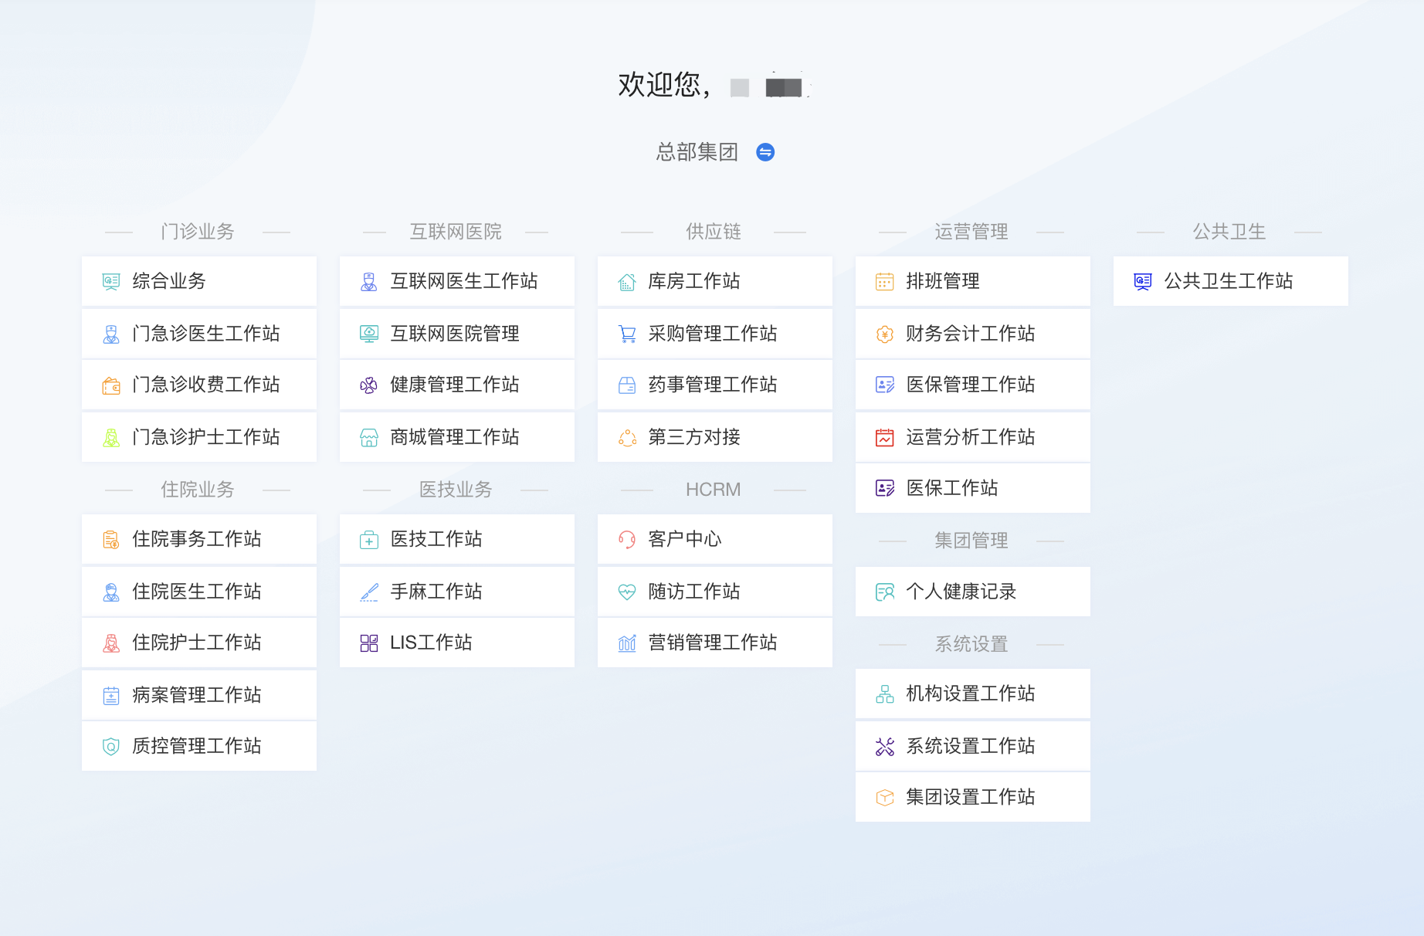This screenshot has height=936, width=1424.
Task: Open 互联网医生工作站
Action: pos(457,281)
